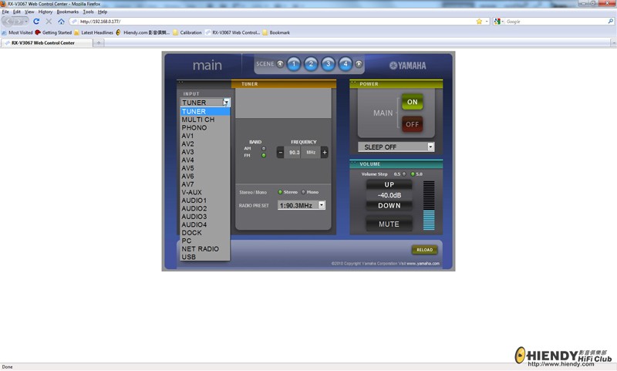Open new tab with plus button
This screenshot has width=617, height=371.
(99, 42)
